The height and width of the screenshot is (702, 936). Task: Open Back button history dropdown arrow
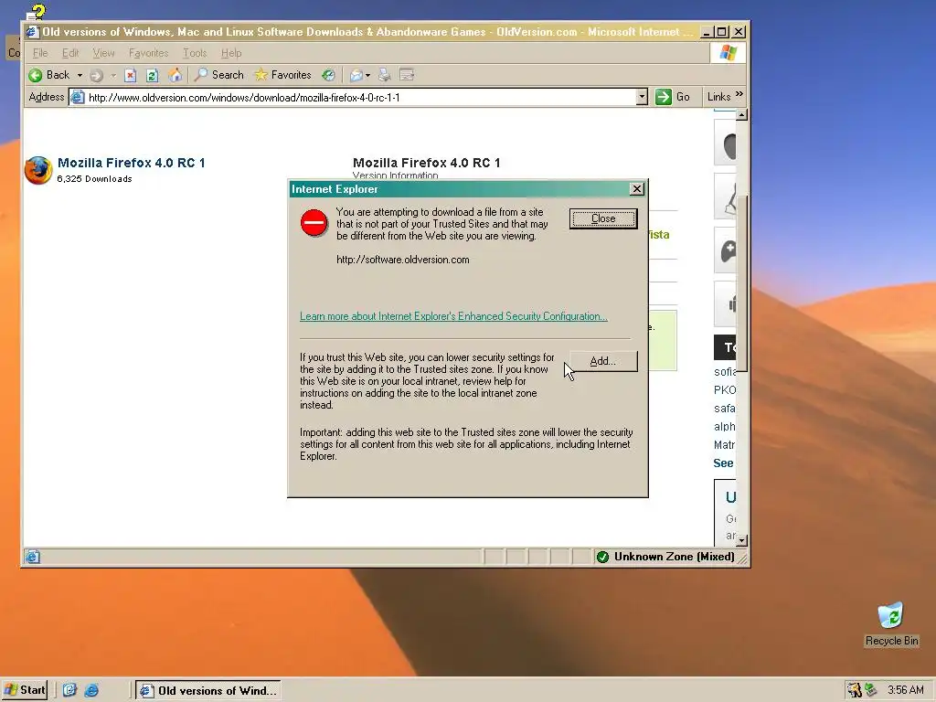click(80, 76)
